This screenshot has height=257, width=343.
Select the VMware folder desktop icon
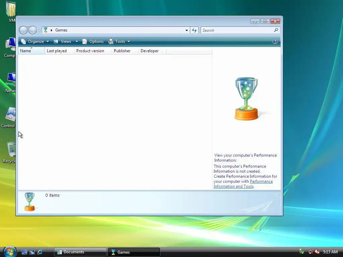click(x=11, y=12)
